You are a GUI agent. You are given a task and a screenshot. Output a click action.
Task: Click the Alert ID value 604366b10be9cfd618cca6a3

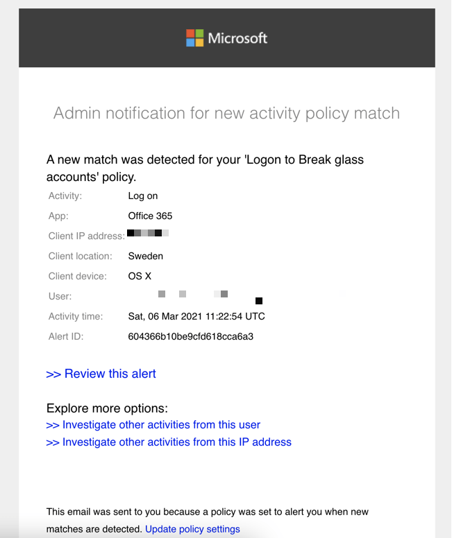click(191, 337)
